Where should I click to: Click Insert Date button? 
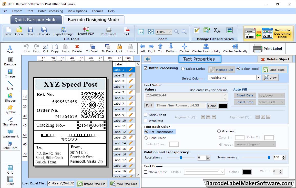tap(245, 95)
